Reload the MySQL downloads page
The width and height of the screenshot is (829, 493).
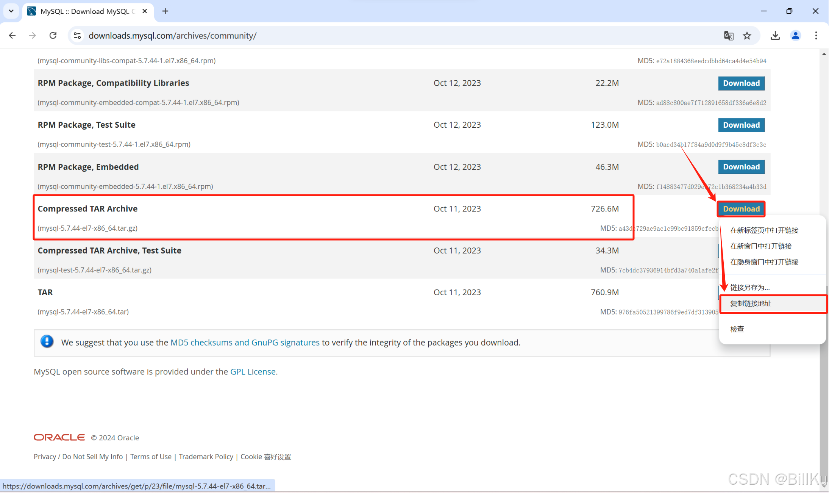tap(53, 36)
